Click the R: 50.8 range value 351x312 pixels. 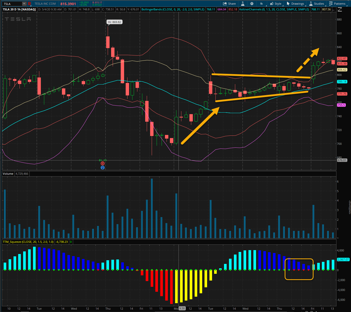(121, 9)
